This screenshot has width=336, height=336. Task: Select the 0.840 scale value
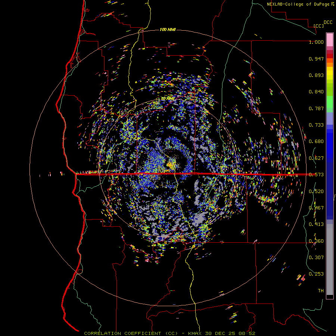[x=316, y=92]
